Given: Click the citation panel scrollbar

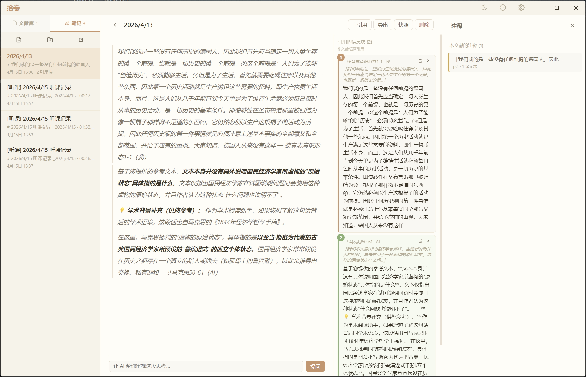Looking at the screenshot, I should click(x=441, y=190).
